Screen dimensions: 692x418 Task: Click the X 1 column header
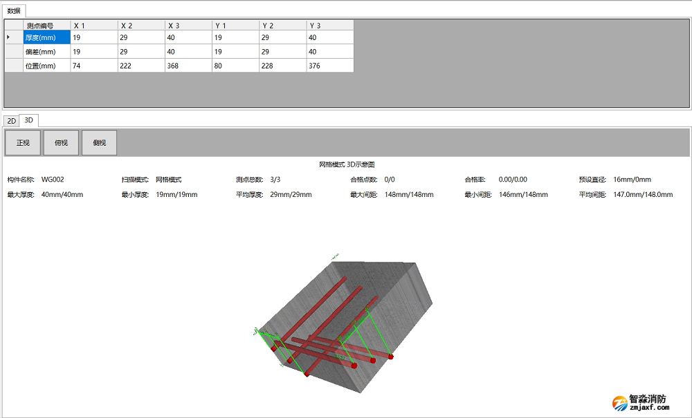pos(93,25)
